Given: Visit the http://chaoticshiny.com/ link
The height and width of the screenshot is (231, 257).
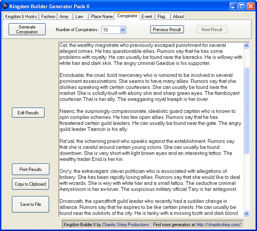Looking at the screenshot, I should (218, 224).
